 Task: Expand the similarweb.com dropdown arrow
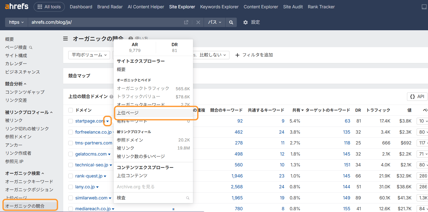pyautogui.click(x=110, y=198)
